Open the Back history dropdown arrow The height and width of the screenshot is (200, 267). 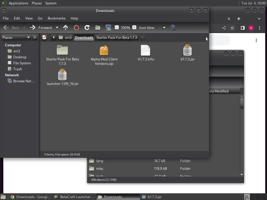[24, 28]
